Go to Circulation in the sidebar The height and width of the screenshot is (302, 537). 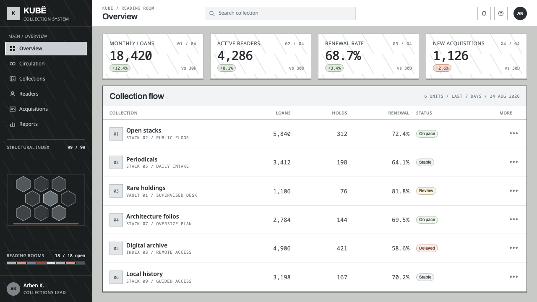tap(46, 64)
